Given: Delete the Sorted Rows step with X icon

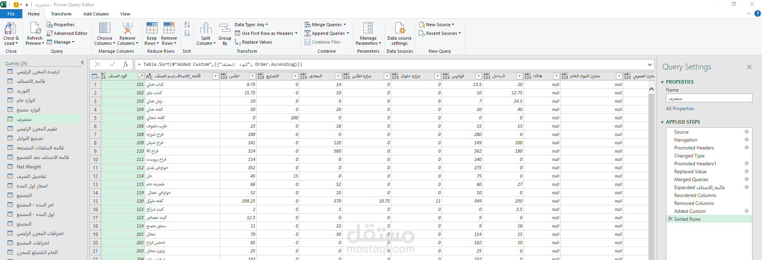Looking at the screenshot, I should tap(670, 219).
